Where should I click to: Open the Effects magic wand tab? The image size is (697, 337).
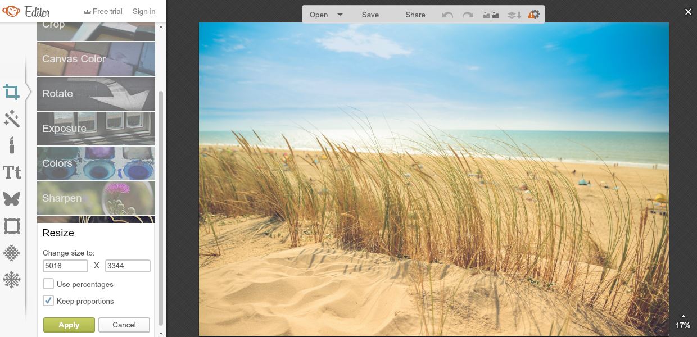pos(12,119)
